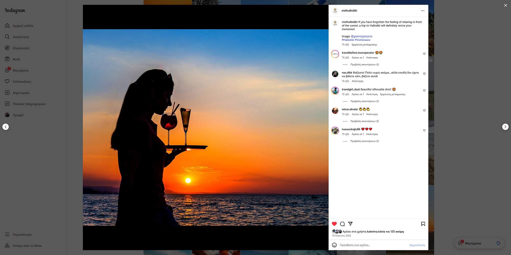Open Reels from the sidebar
Screen dimensions: 511x255
(16, 59)
